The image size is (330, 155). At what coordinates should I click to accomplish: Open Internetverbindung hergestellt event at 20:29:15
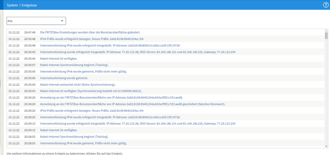pyautogui.click(x=138, y=124)
